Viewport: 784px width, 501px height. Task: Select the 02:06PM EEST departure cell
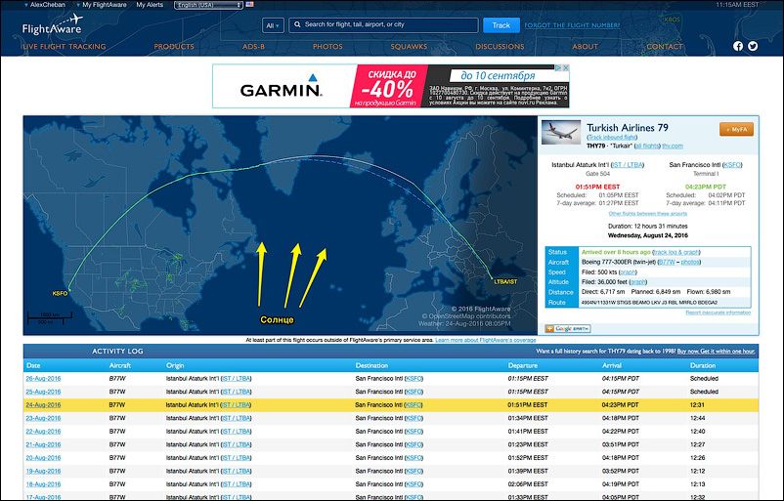(x=528, y=484)
